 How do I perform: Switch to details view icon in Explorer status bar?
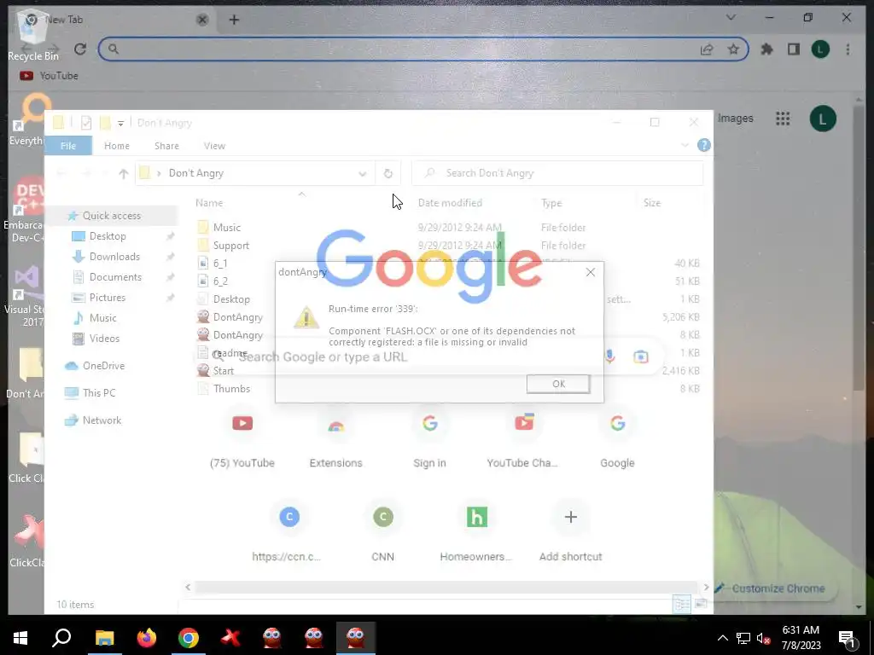681,605
